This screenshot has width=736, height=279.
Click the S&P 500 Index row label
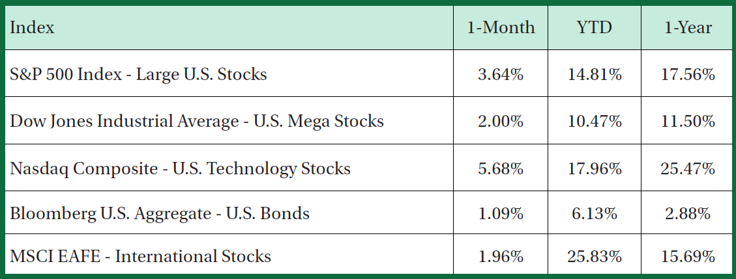pos(138,74)
